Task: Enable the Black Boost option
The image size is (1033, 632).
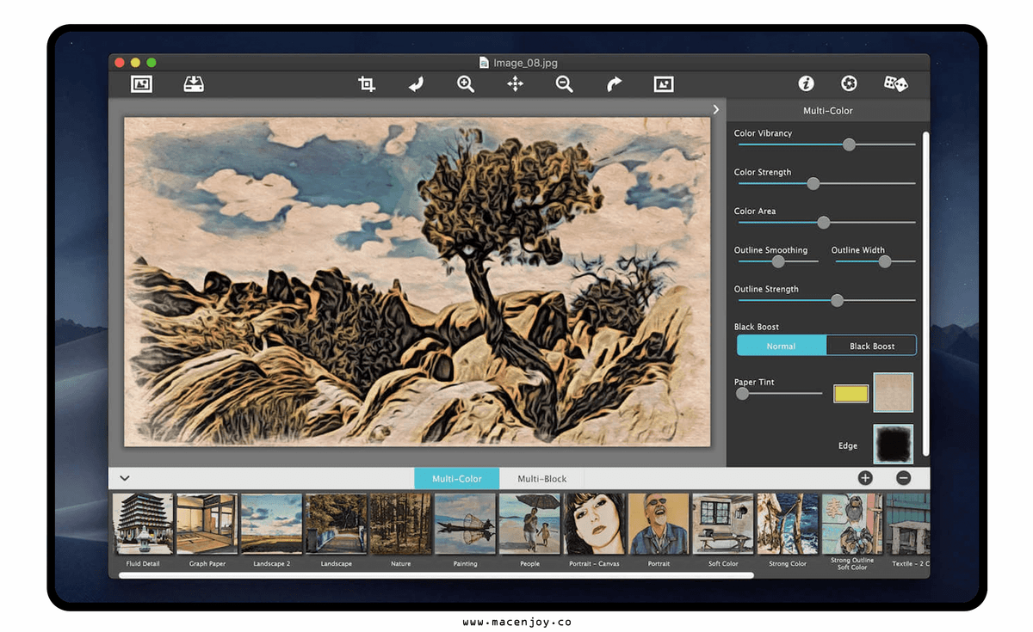Action: [x=871, y=346]
